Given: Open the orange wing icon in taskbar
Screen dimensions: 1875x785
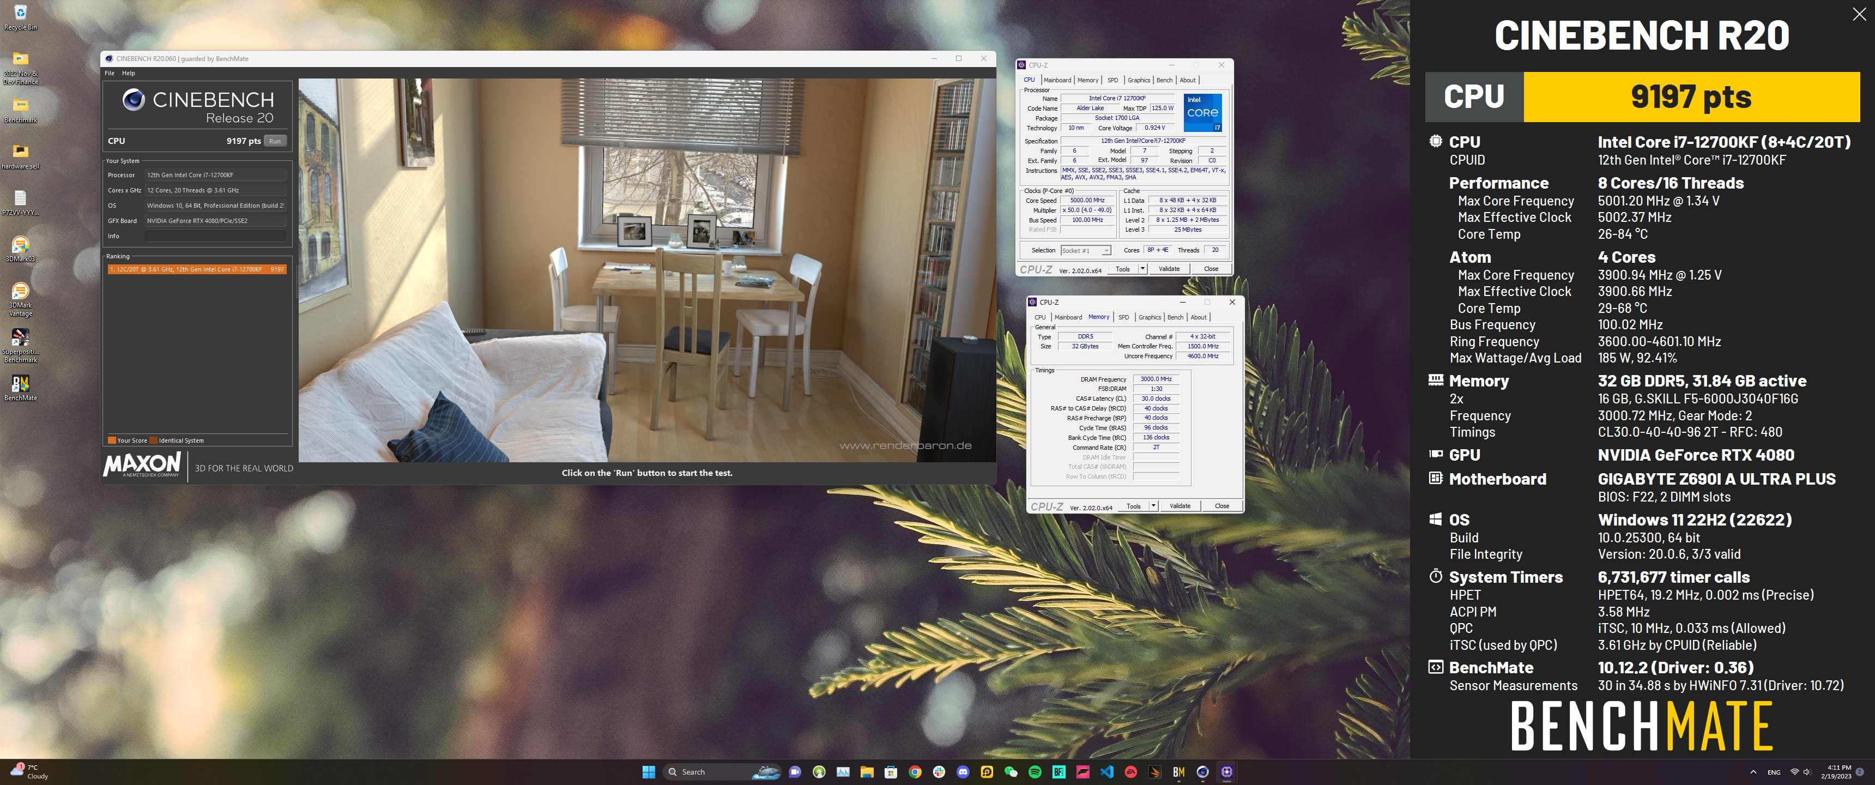Looking at the screenshot, I should (x=1155, y=772).
